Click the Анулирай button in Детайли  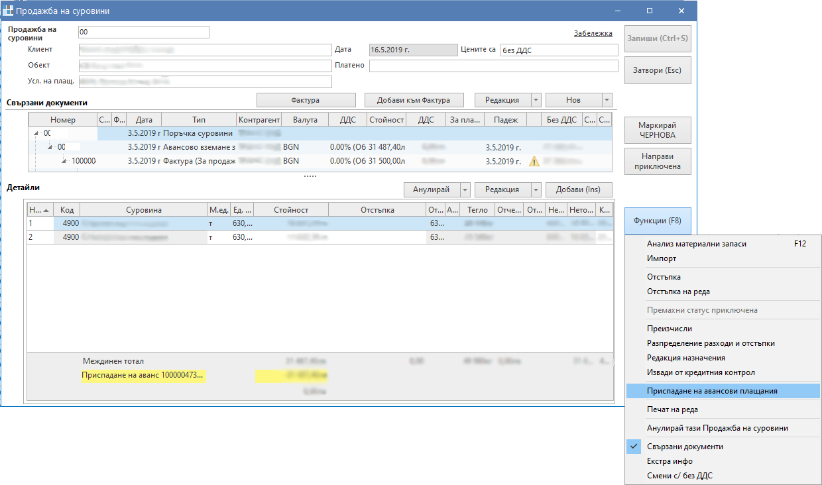[x=431, y=189]
